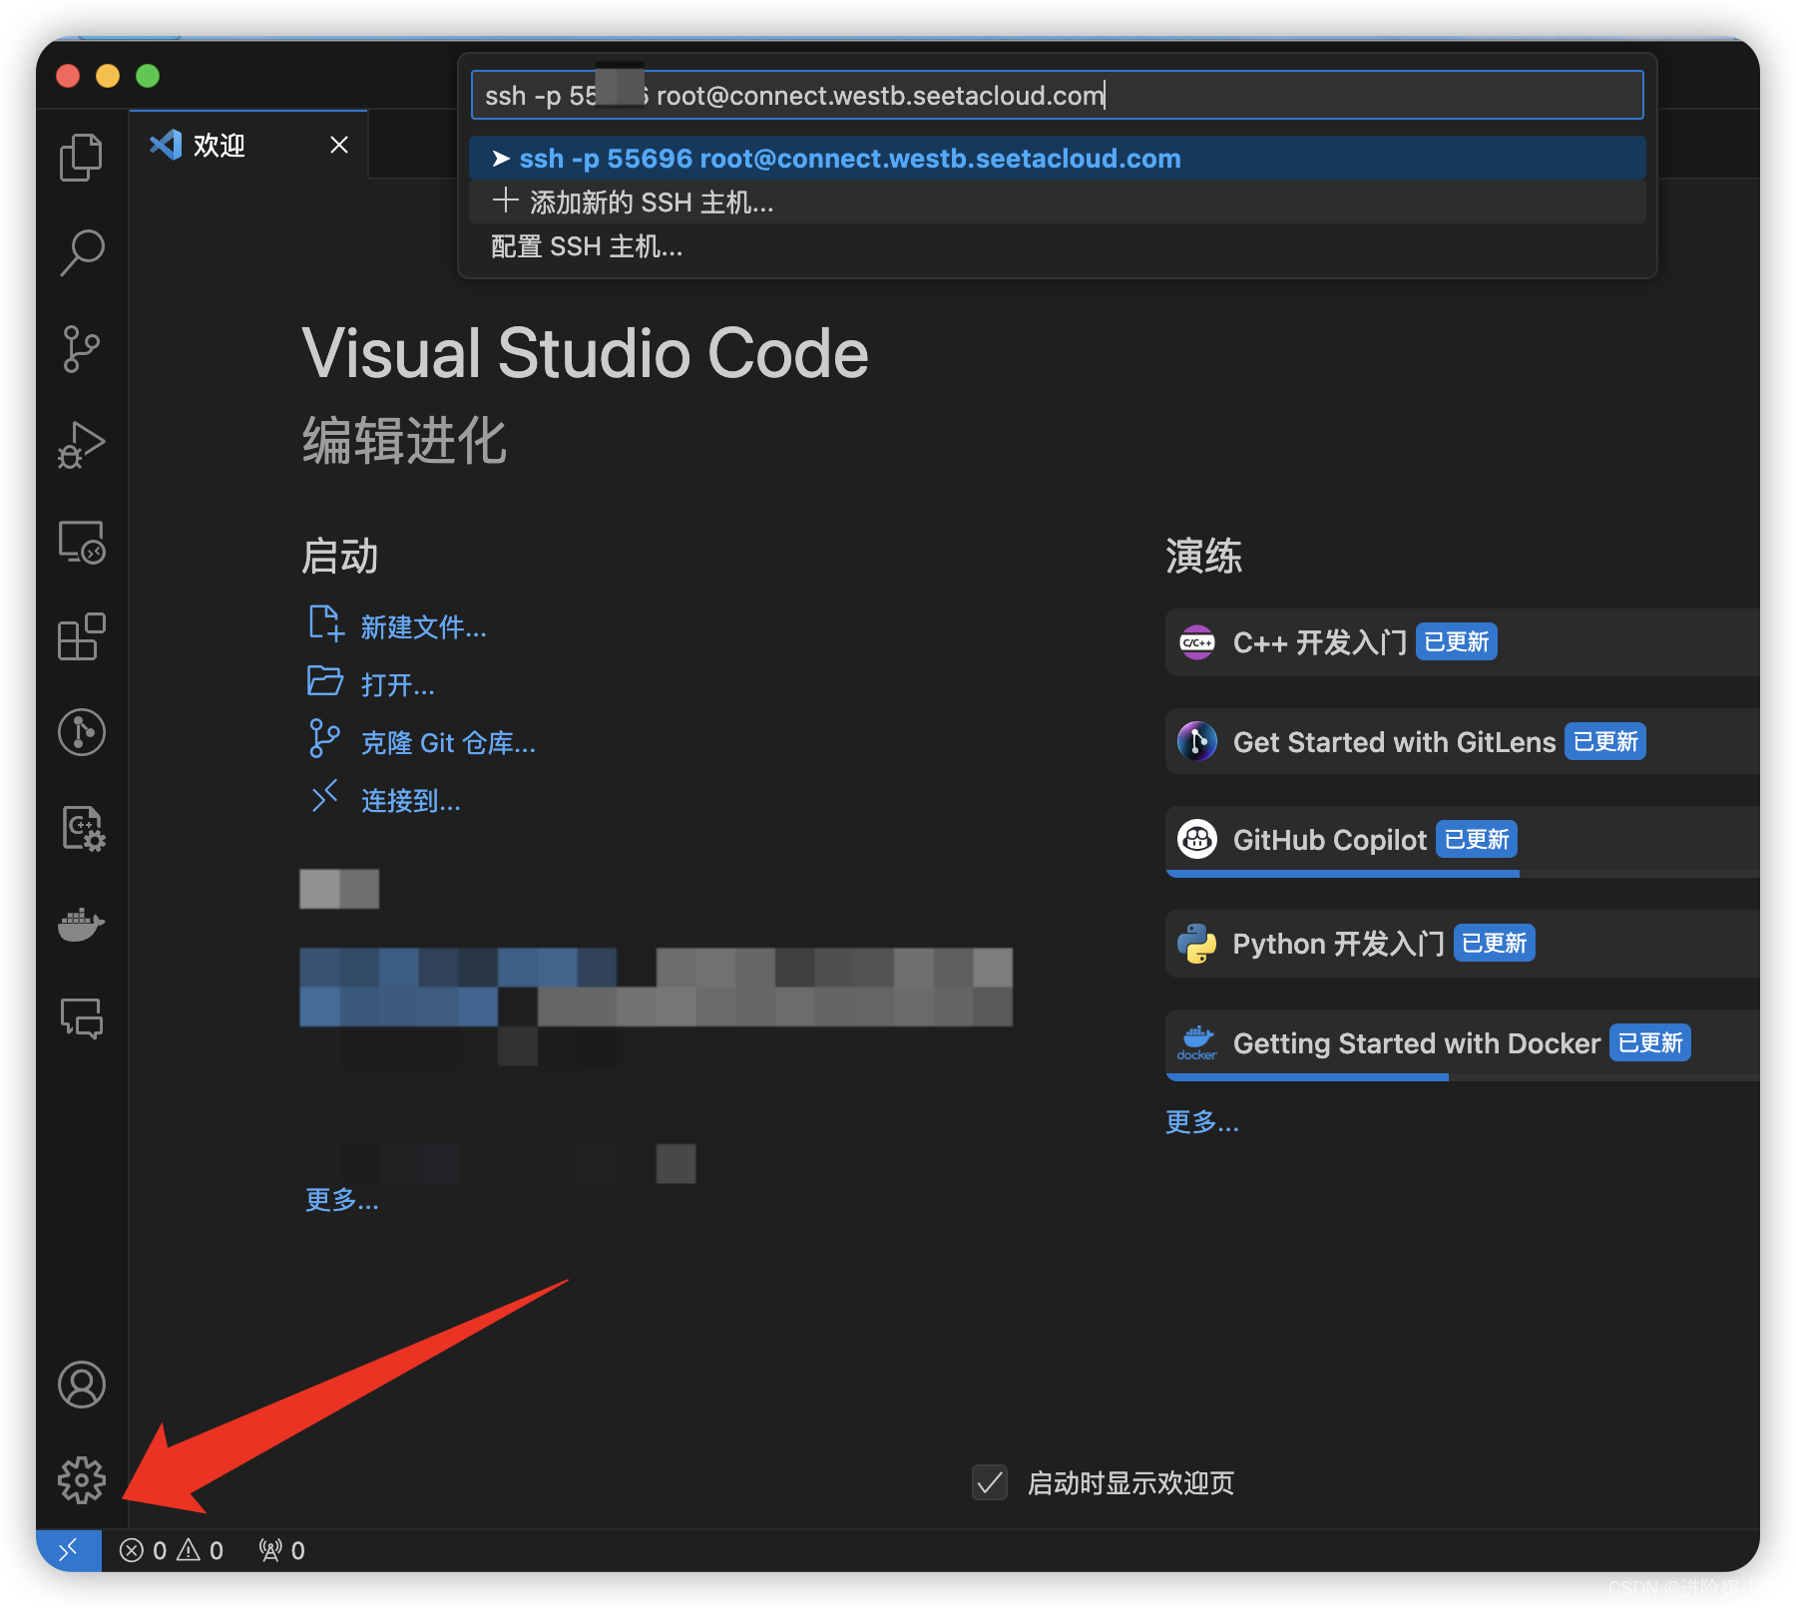The height and width of the screenshot is (1608, 1796).
Task: Open Remote Explorer icon in activity bar
Action: 82,542
